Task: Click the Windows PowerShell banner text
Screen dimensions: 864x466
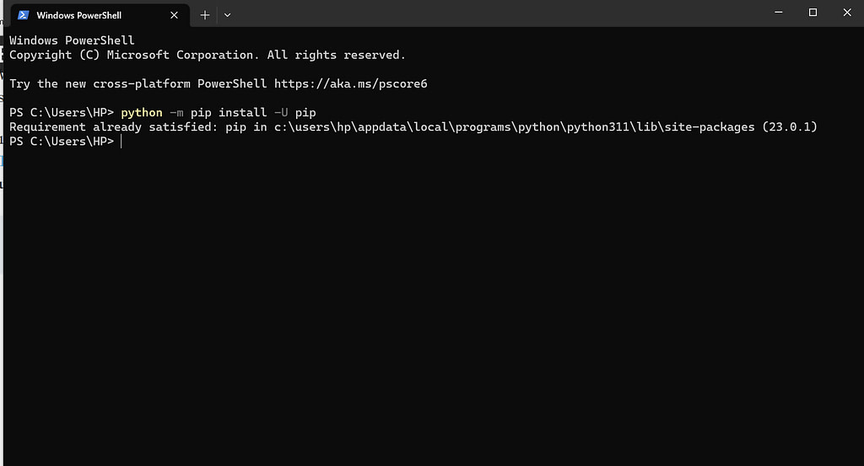Action: tap(72, 40)
